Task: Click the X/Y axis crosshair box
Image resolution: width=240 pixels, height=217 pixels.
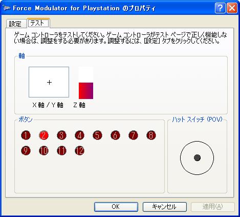Action: tap(49, 82)
